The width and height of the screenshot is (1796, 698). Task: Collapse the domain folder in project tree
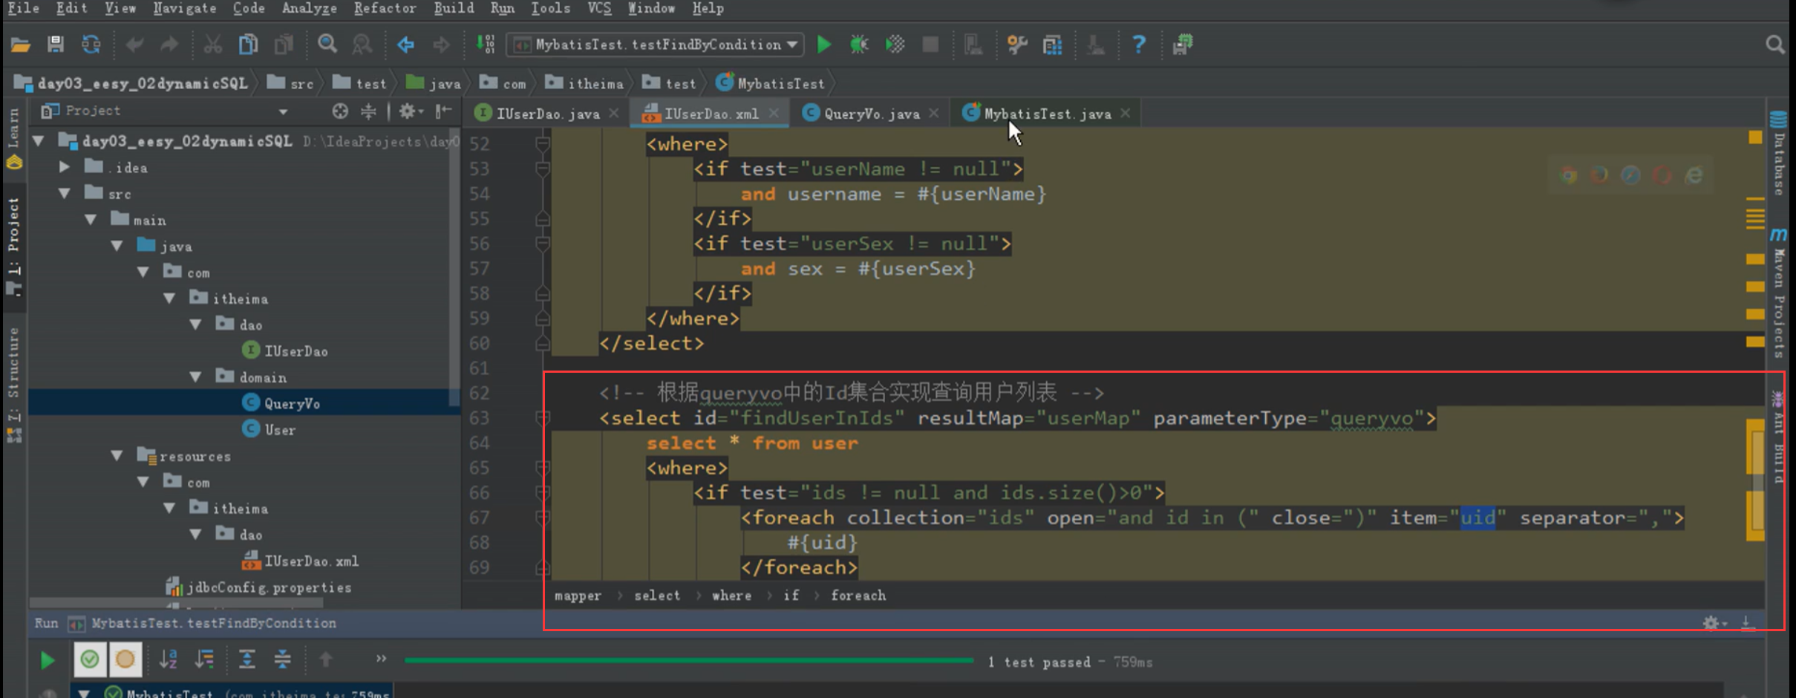(x=196, y=377)
